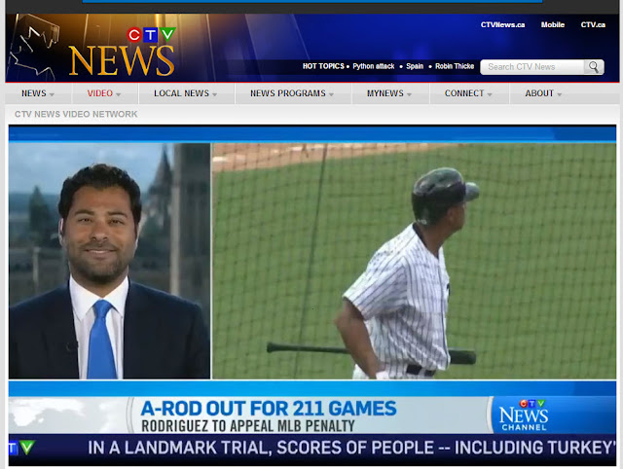This screenshot has width=623, height=469.
Task: Expand the dropdown arrow beside CONNECT
Action: (x=489, y=94)
